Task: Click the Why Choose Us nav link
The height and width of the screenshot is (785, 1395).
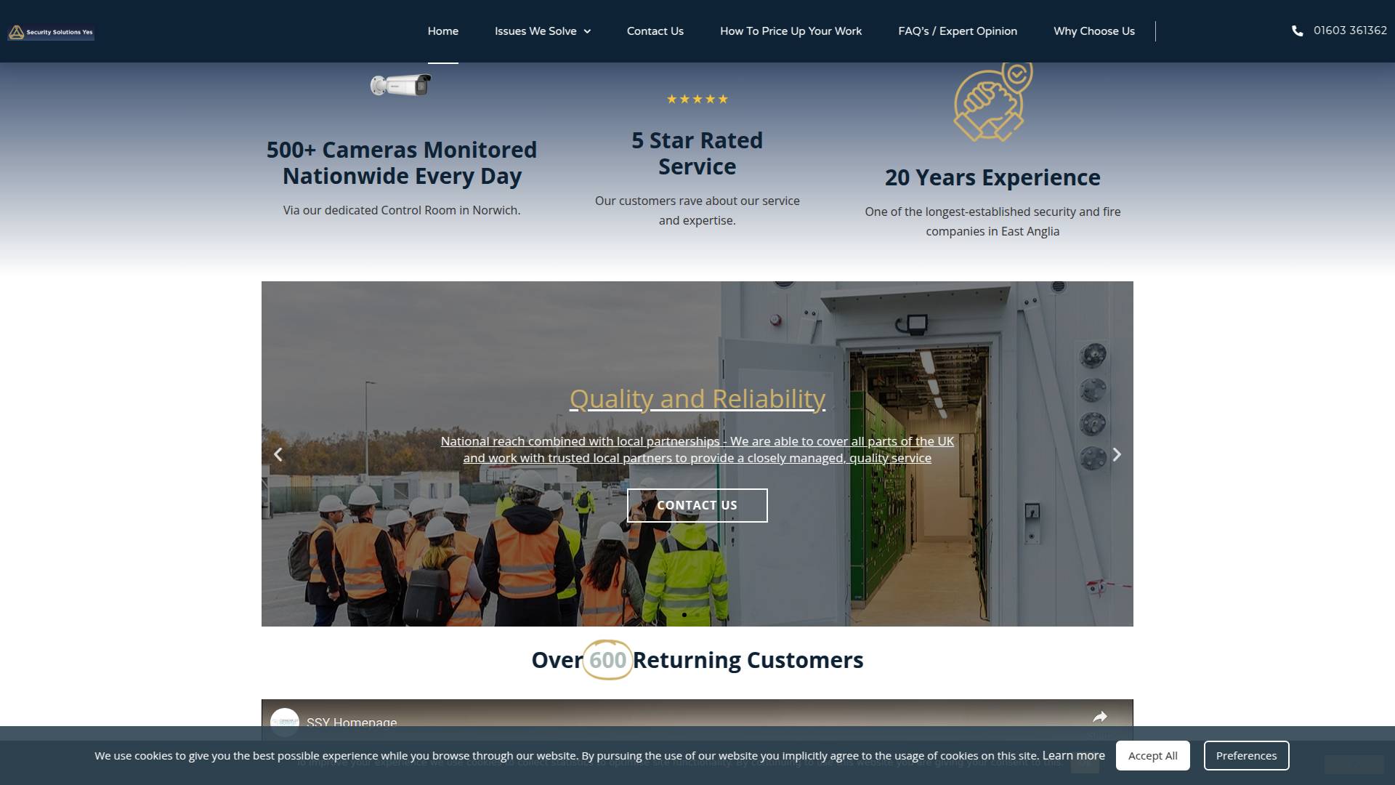Action: [1093, 31]
